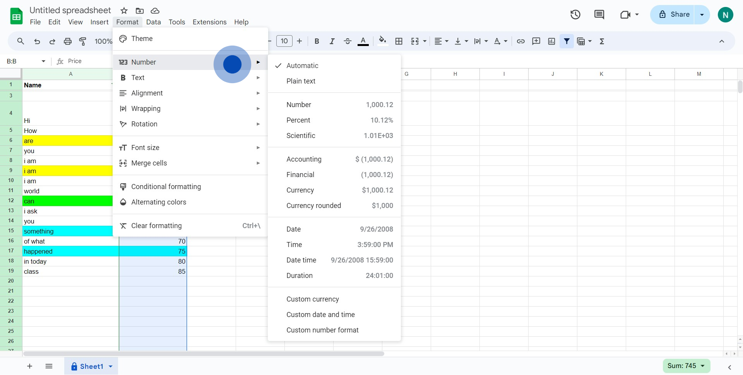Toggle bold formatting
This screenshot has width=743, height=375.
point(317,41)
